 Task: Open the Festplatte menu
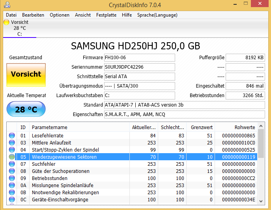106,15
